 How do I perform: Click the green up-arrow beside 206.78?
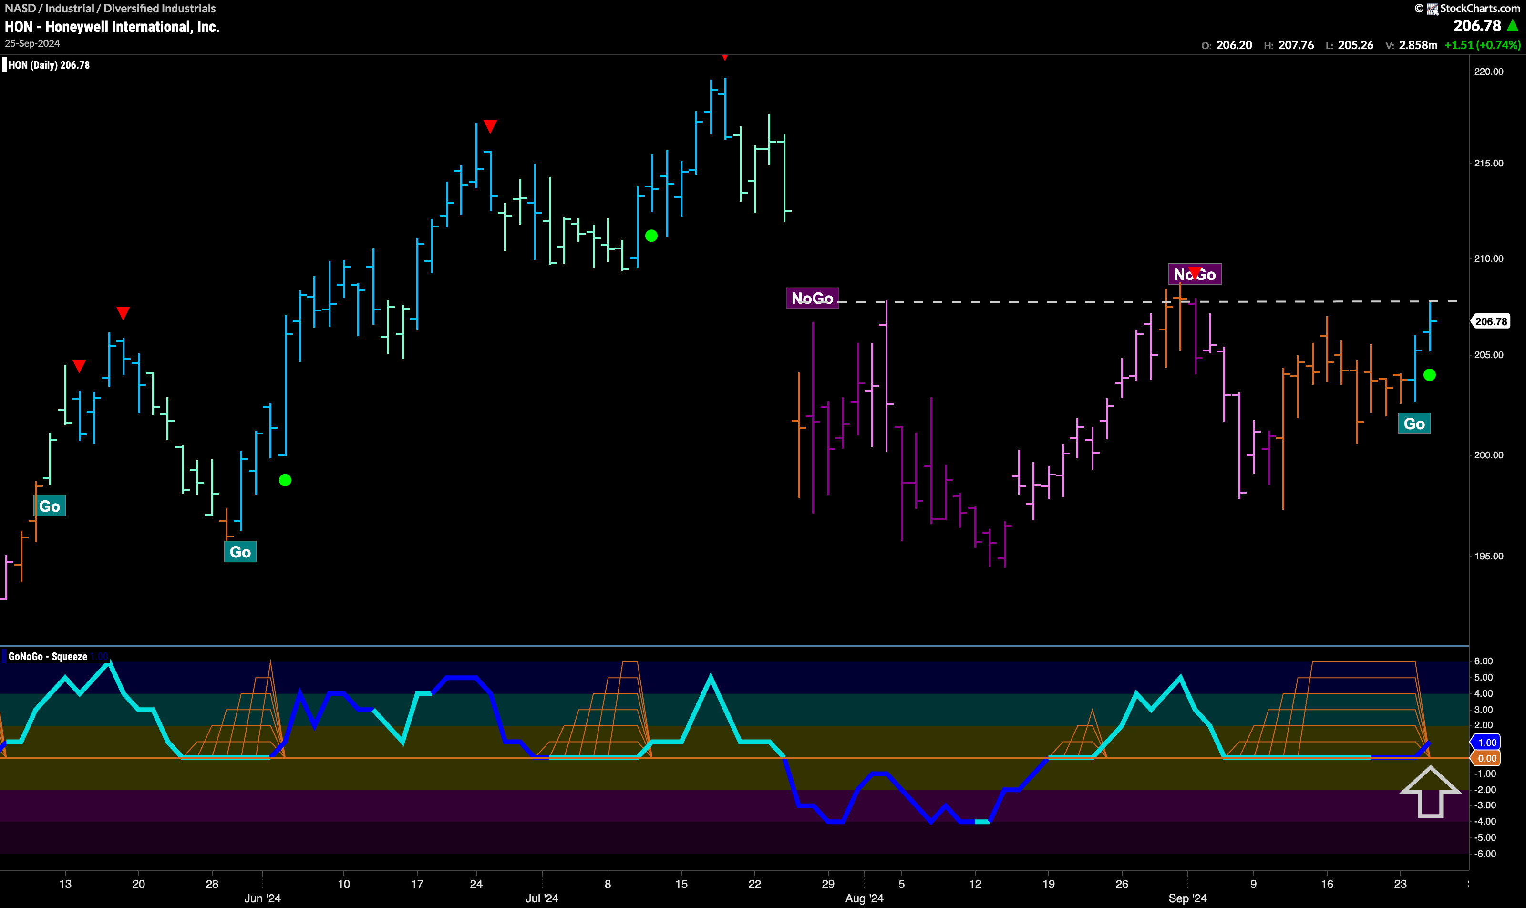coord(1513,26)
